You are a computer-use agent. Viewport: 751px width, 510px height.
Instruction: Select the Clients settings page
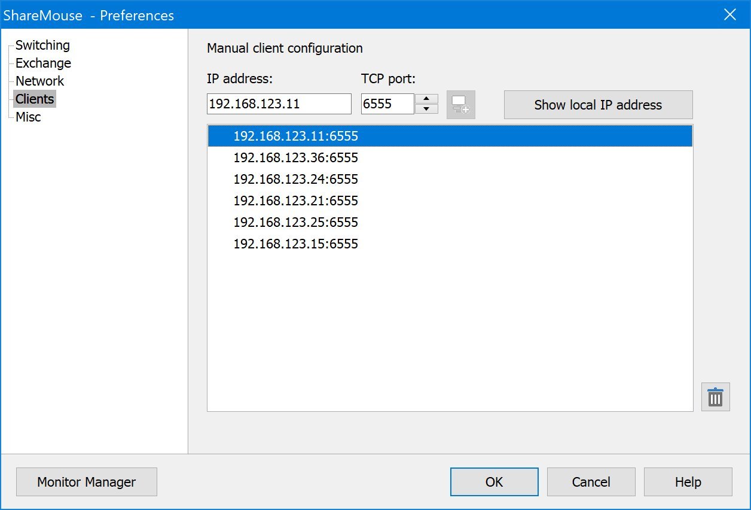point(34,99)
